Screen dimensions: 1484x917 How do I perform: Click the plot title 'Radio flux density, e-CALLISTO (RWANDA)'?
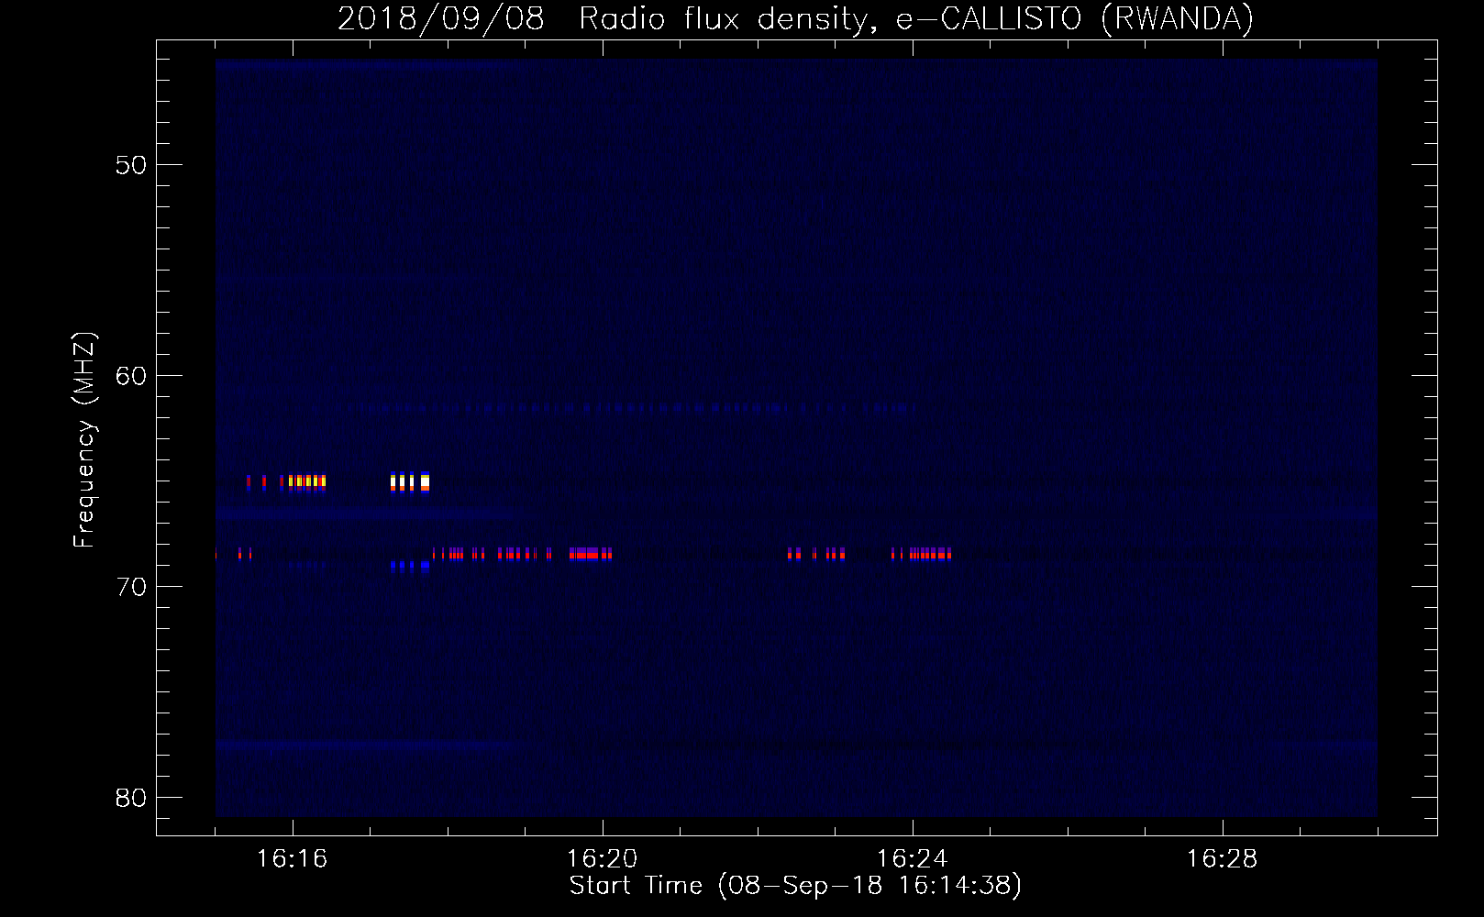[916, 18]
